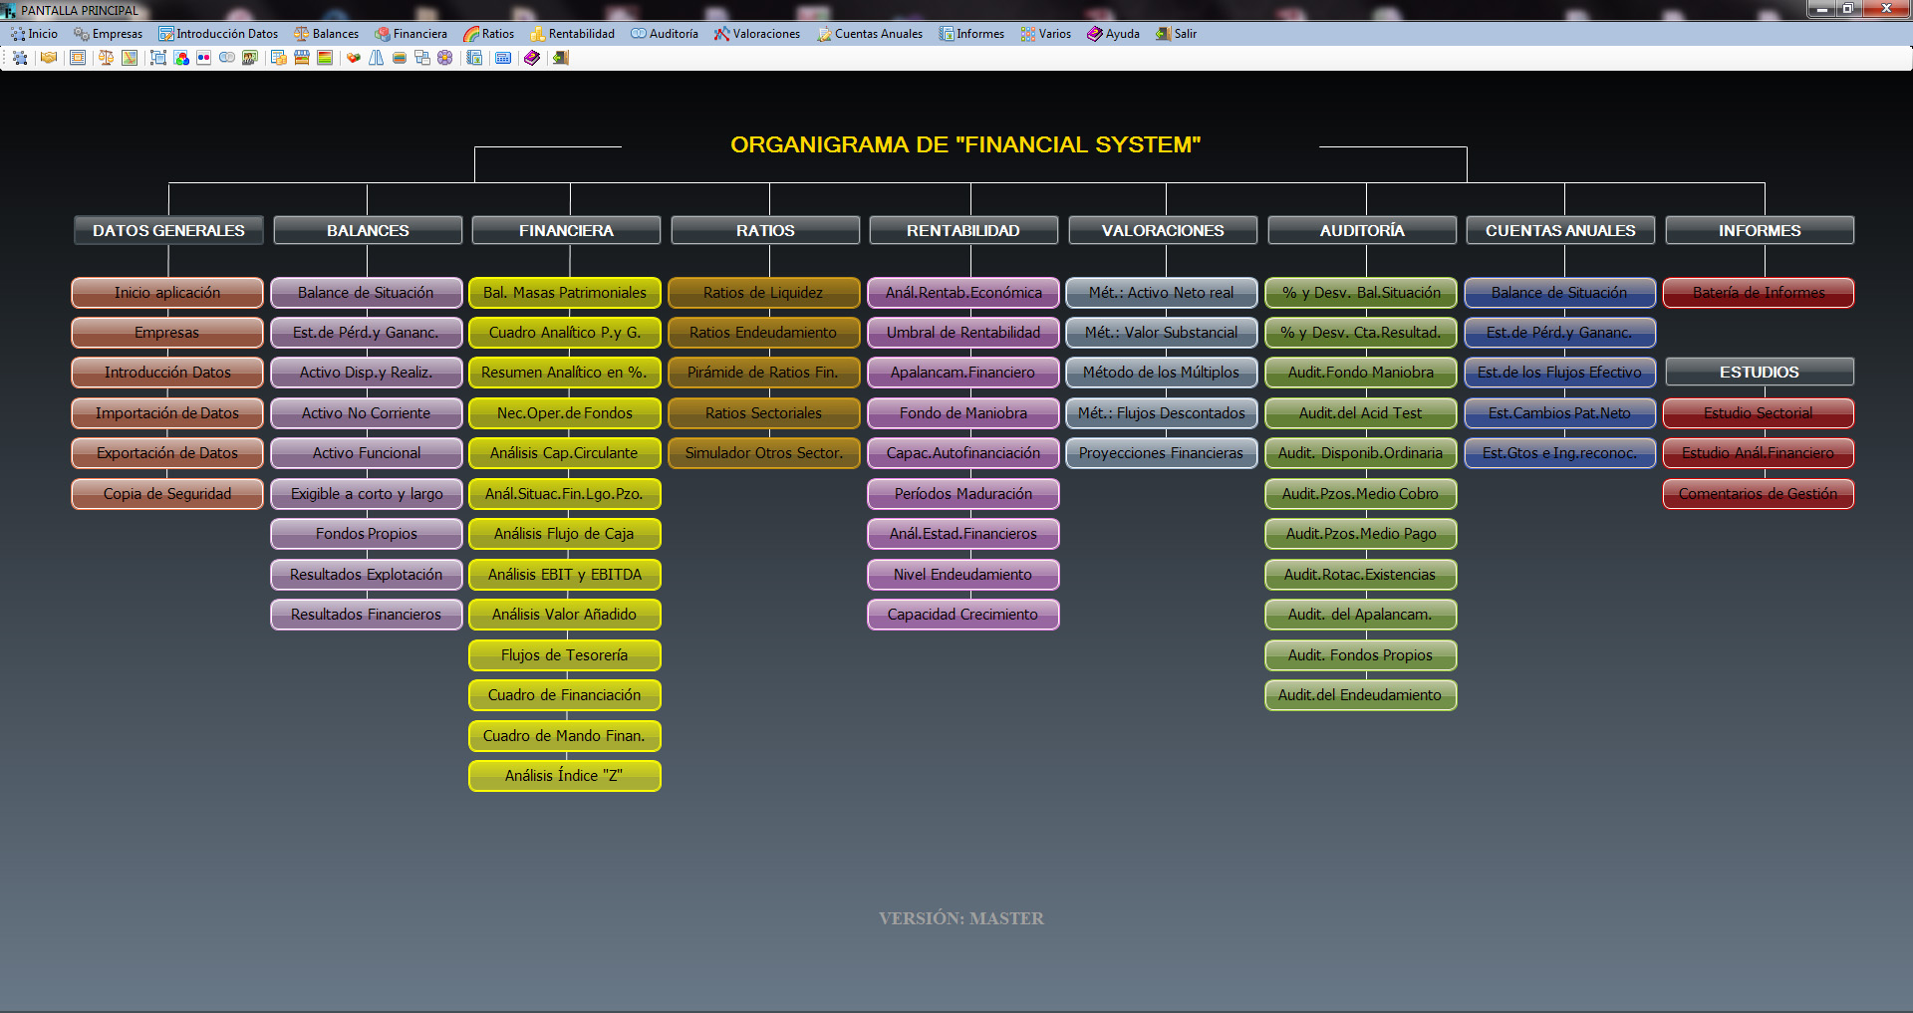Screen dimensions: 1913x1013
Task: Click the mirrored blue panels toolbar icon
Action: click(376, 58)
